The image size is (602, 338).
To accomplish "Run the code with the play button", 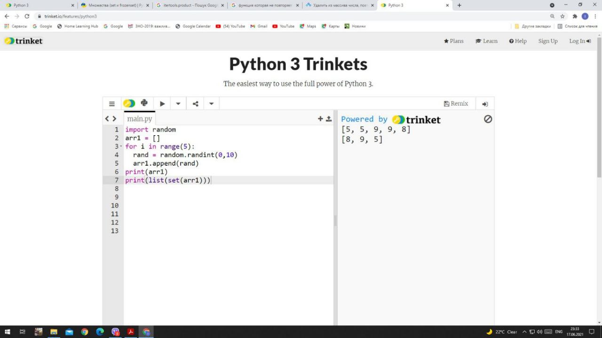I will coord(162,104).
